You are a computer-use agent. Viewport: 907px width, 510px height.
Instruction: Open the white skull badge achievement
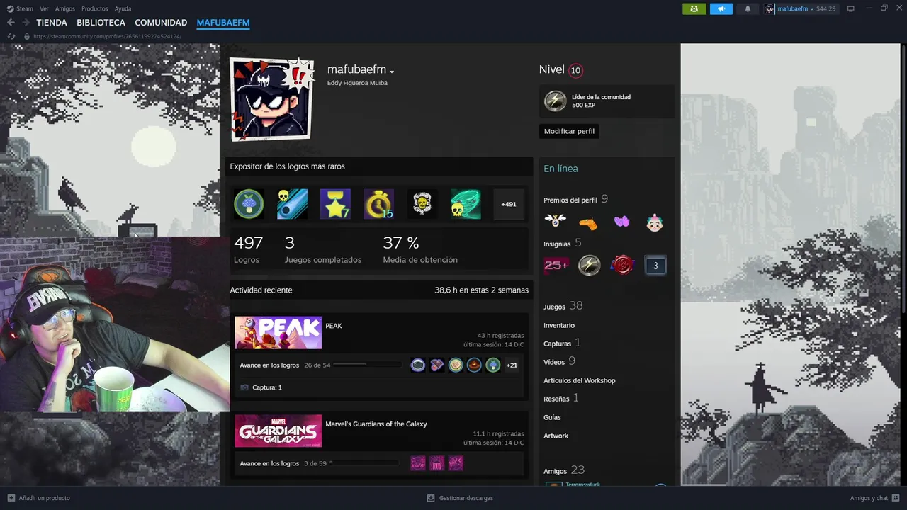422,204
